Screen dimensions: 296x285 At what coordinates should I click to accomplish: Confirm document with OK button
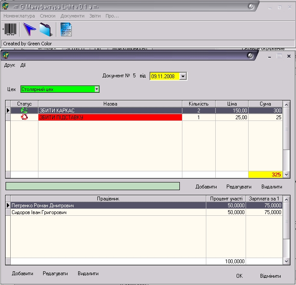(239, 276)
